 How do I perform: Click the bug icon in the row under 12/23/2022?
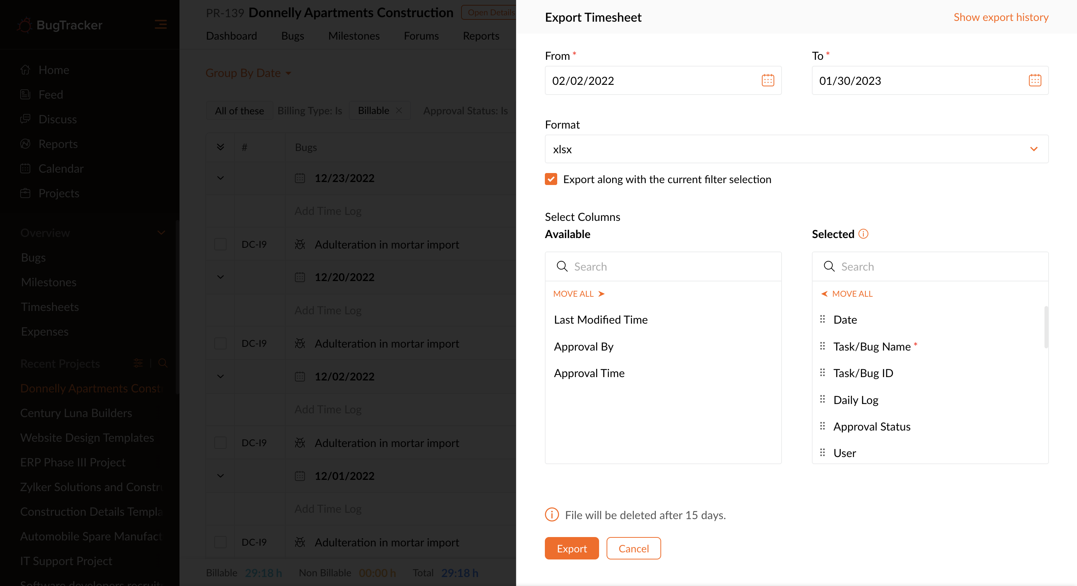(x=300, y=244)
